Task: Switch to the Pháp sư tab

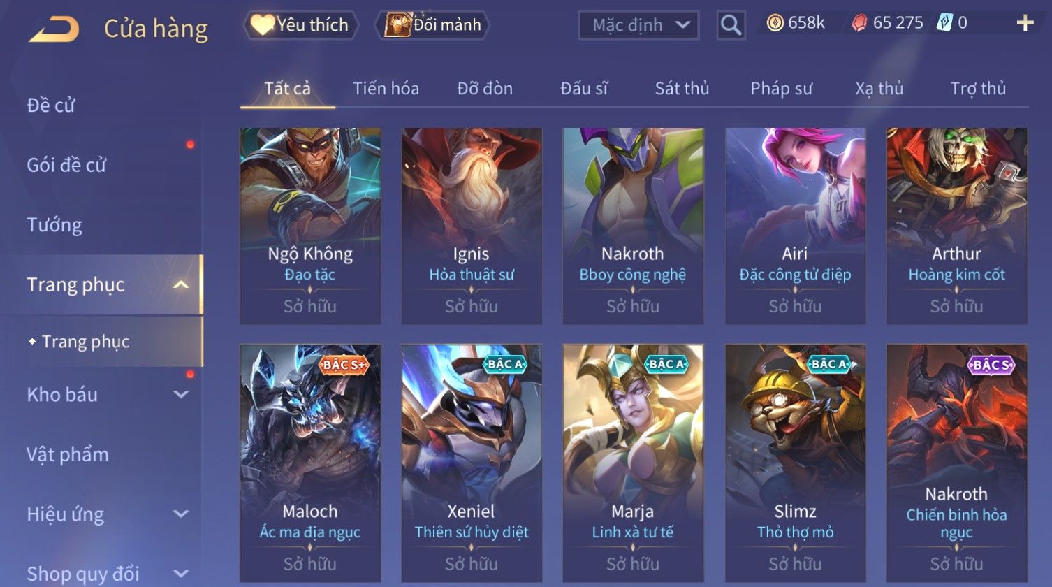Action: (x=781, y=89)
